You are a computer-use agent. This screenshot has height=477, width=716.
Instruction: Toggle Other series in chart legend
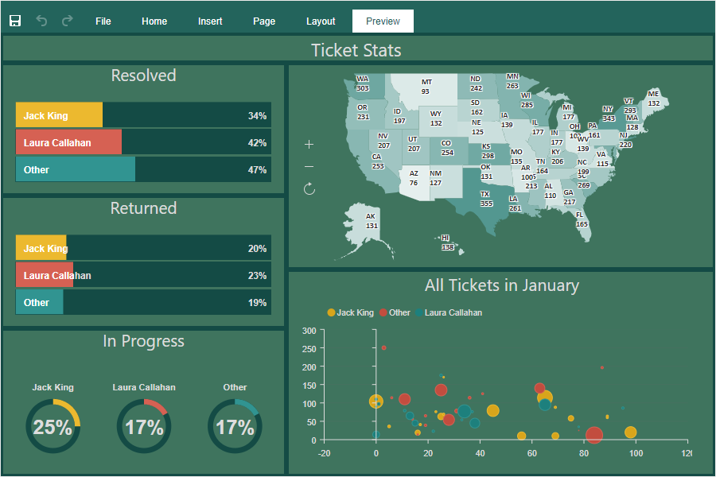[x=395, y=312]
